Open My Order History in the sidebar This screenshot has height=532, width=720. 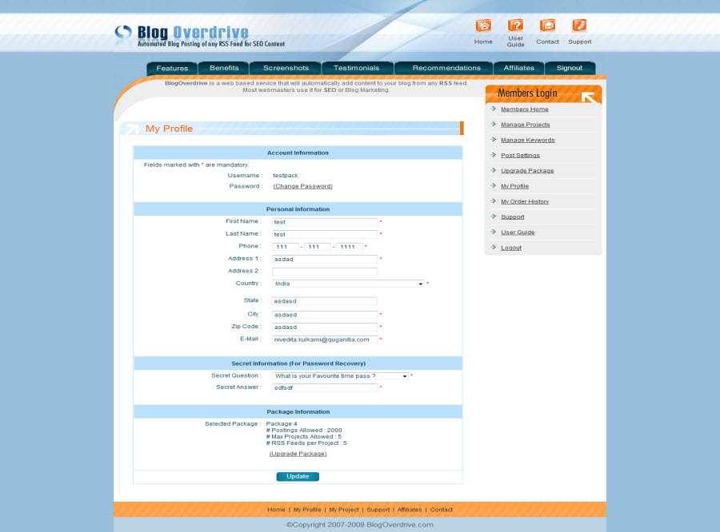click(525, 201)
